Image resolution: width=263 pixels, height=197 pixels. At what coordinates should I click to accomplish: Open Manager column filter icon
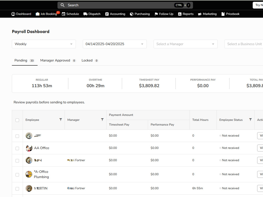(x=102, y=120)
